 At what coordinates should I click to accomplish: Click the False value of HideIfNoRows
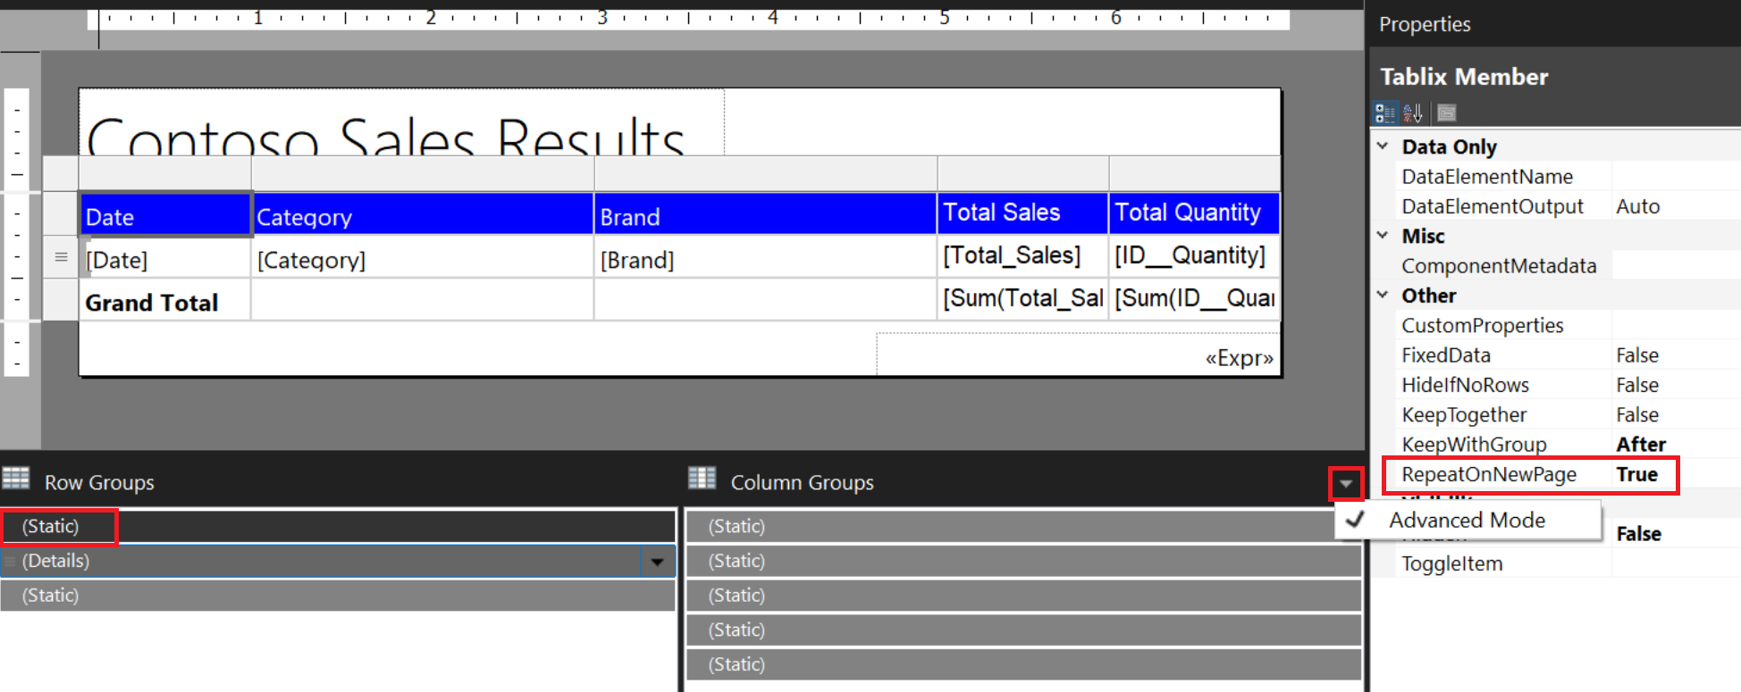[x=1637, y=385]
